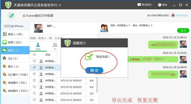Image resolution: width=191 pixels, height=104 pixels.
Task: Click the QQ 图片 icon
Action: pos(4,74)
